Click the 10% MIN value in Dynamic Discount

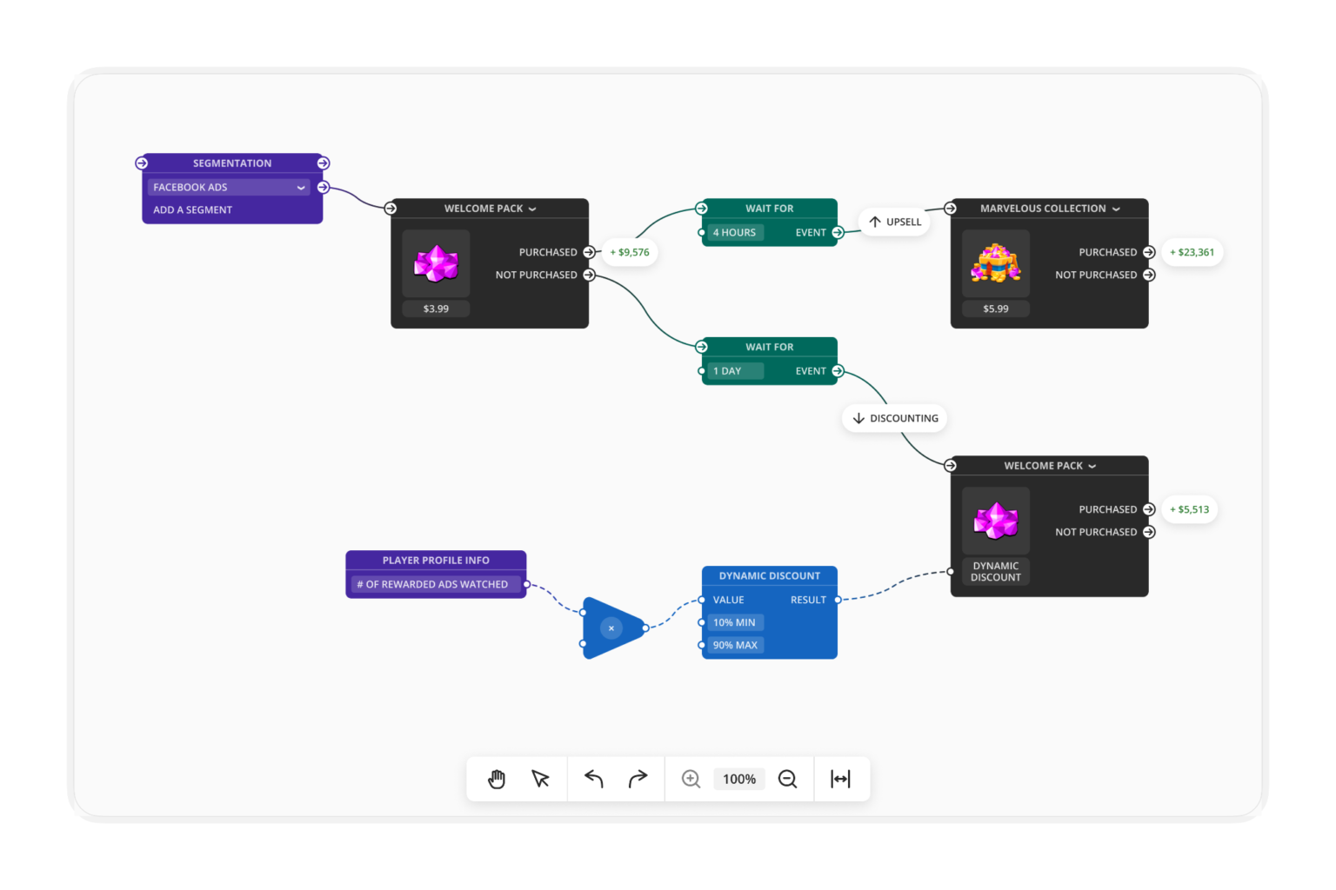[735, 622]
